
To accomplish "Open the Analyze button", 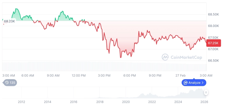I will point(194,83).
